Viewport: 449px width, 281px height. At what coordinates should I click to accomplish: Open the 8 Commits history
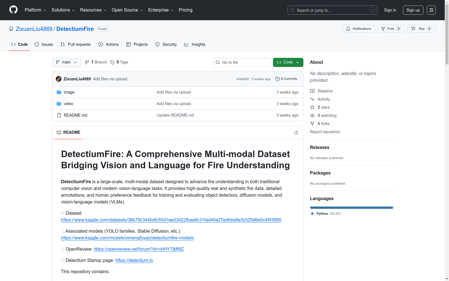286,79
